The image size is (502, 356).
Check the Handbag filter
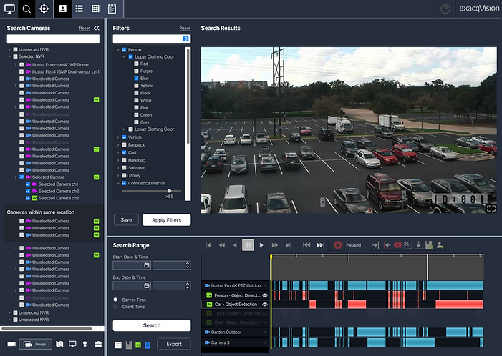124,160
